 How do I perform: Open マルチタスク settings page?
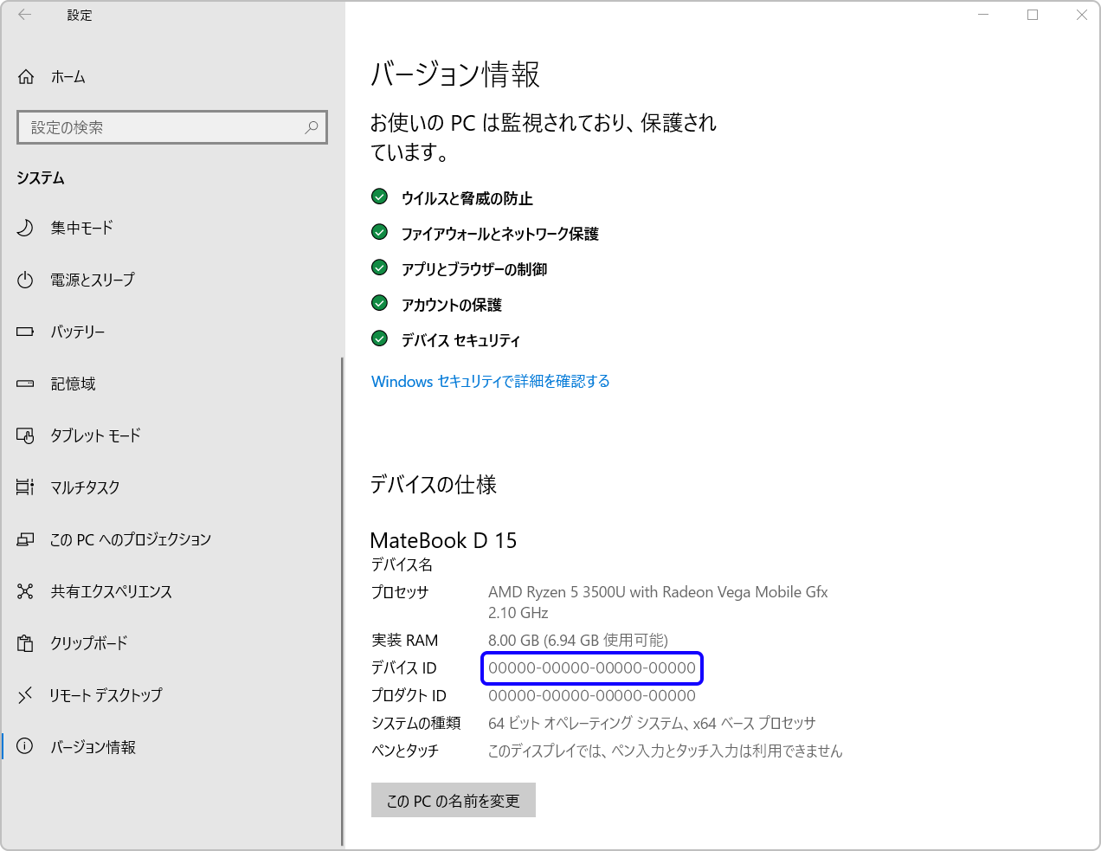pos(85,487)
